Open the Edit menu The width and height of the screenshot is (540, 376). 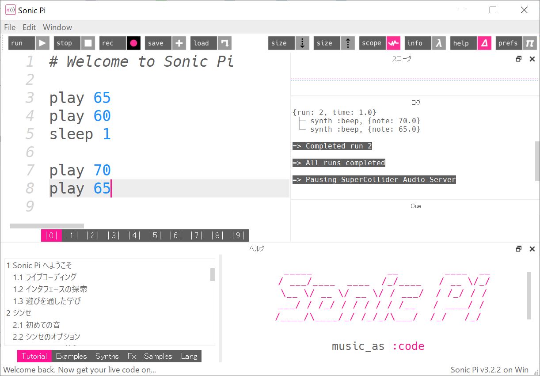pyautogui.click(x=29, y=27)
